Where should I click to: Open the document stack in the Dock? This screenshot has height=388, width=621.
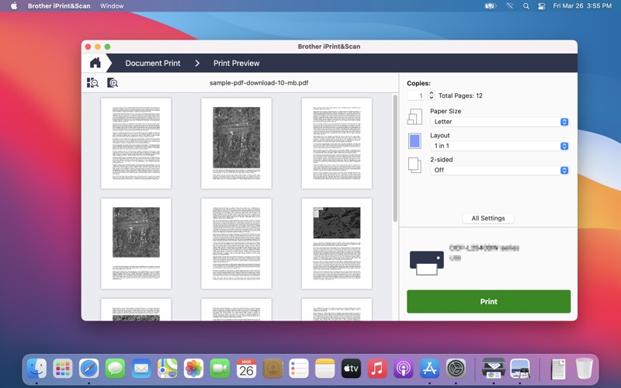click(x=558, y=369)
